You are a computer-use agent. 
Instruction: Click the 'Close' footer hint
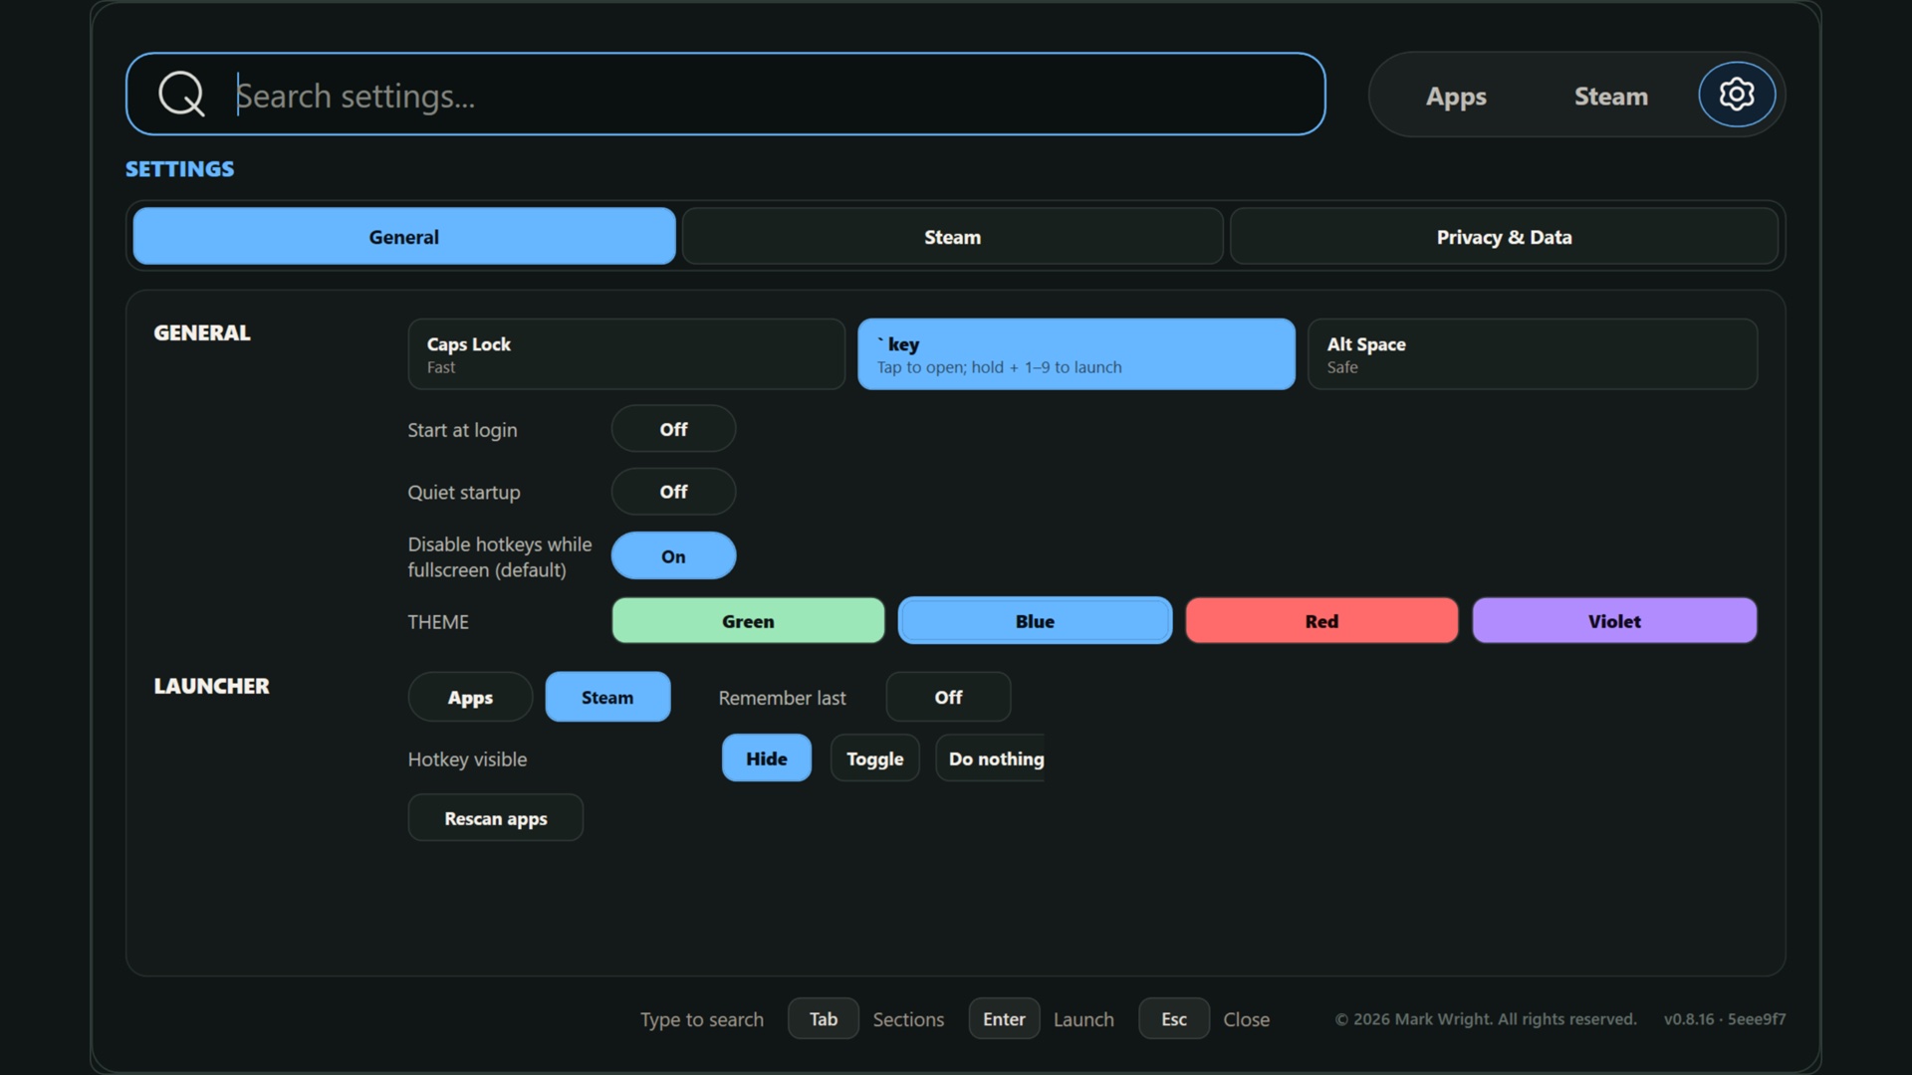pyautogui.click(x=1246, y=1020)
